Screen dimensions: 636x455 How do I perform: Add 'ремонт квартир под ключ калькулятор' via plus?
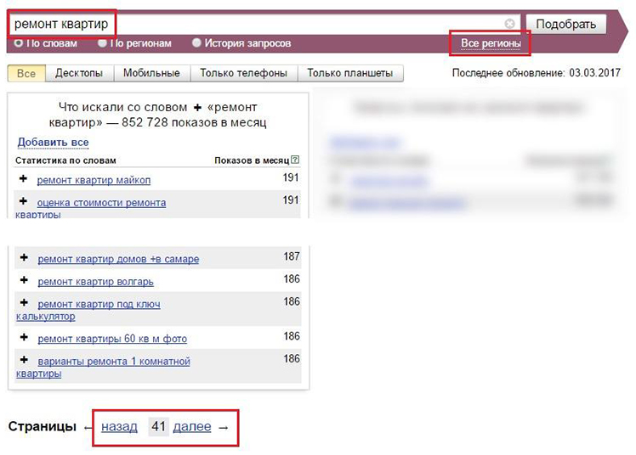tap(24, 303)
